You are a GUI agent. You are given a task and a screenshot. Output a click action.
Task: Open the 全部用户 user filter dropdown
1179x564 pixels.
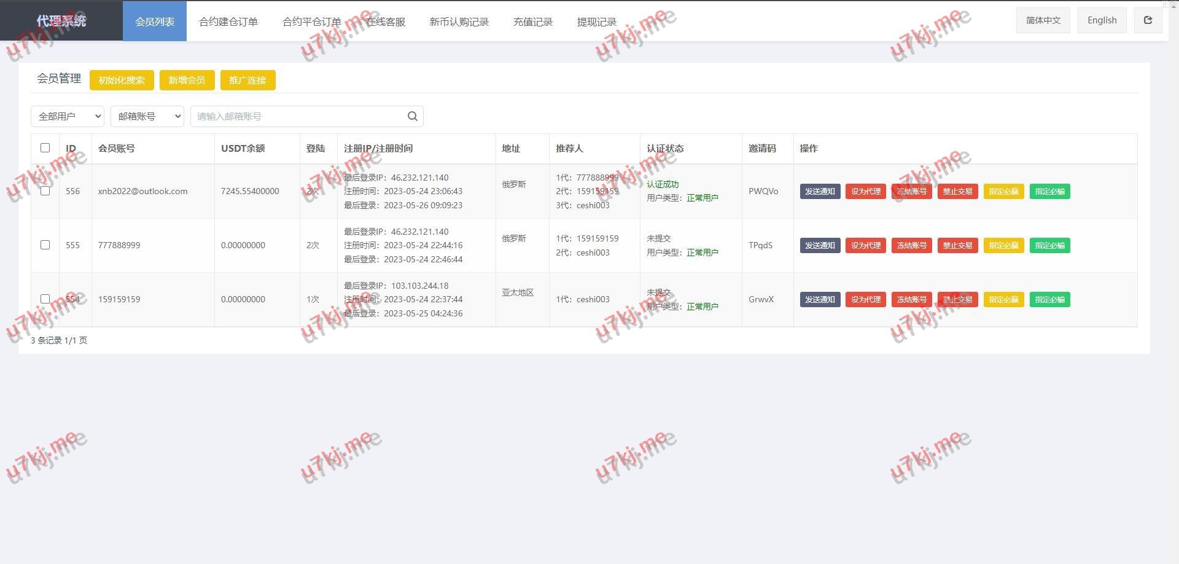coord(68,116)
